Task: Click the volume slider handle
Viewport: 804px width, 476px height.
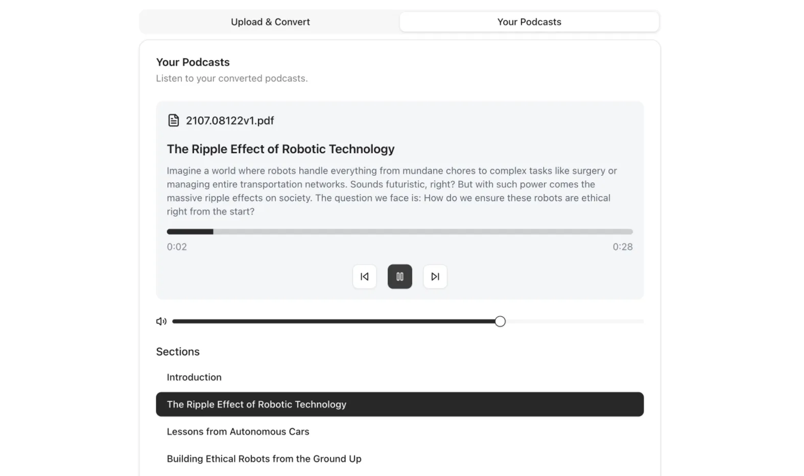Action: coord(500,321)
